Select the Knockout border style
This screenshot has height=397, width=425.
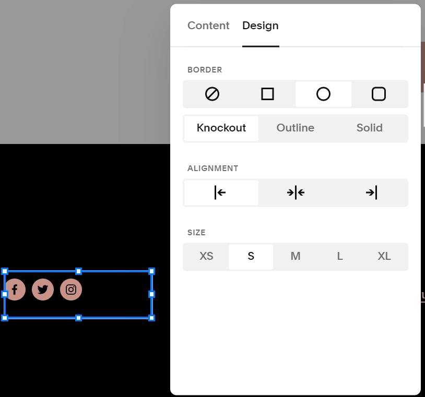click(x=221, y=128)
